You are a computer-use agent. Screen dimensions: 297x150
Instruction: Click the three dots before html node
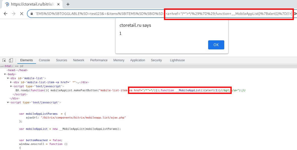2,66
